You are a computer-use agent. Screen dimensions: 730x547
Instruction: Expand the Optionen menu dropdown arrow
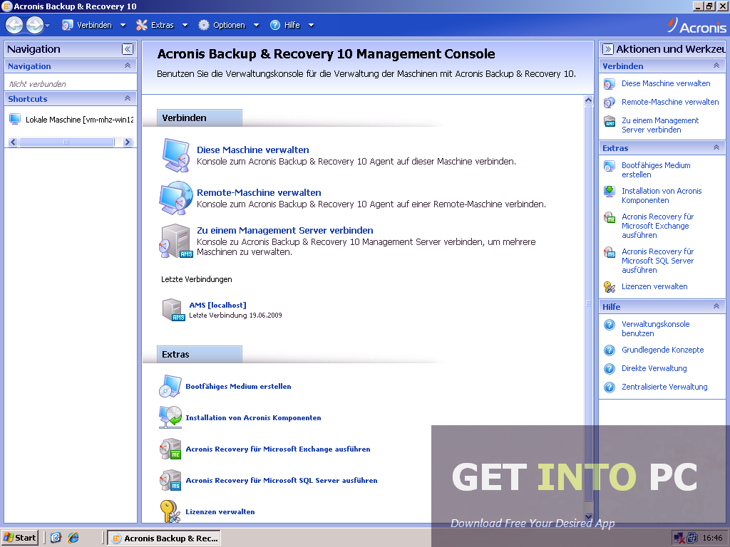pos(256,25)
